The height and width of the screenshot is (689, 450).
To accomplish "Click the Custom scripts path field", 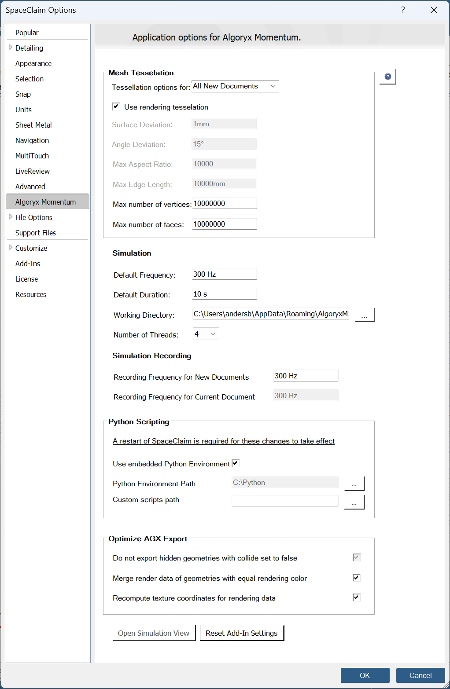I will click(285, 501).
